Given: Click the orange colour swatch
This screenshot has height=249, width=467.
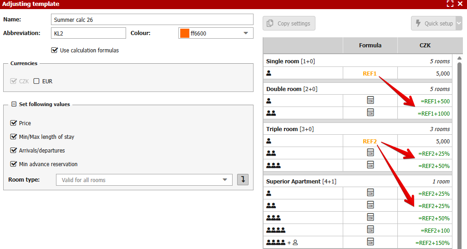Looking at the screenshot, I should pyautogui.click(x=185, y=33).
